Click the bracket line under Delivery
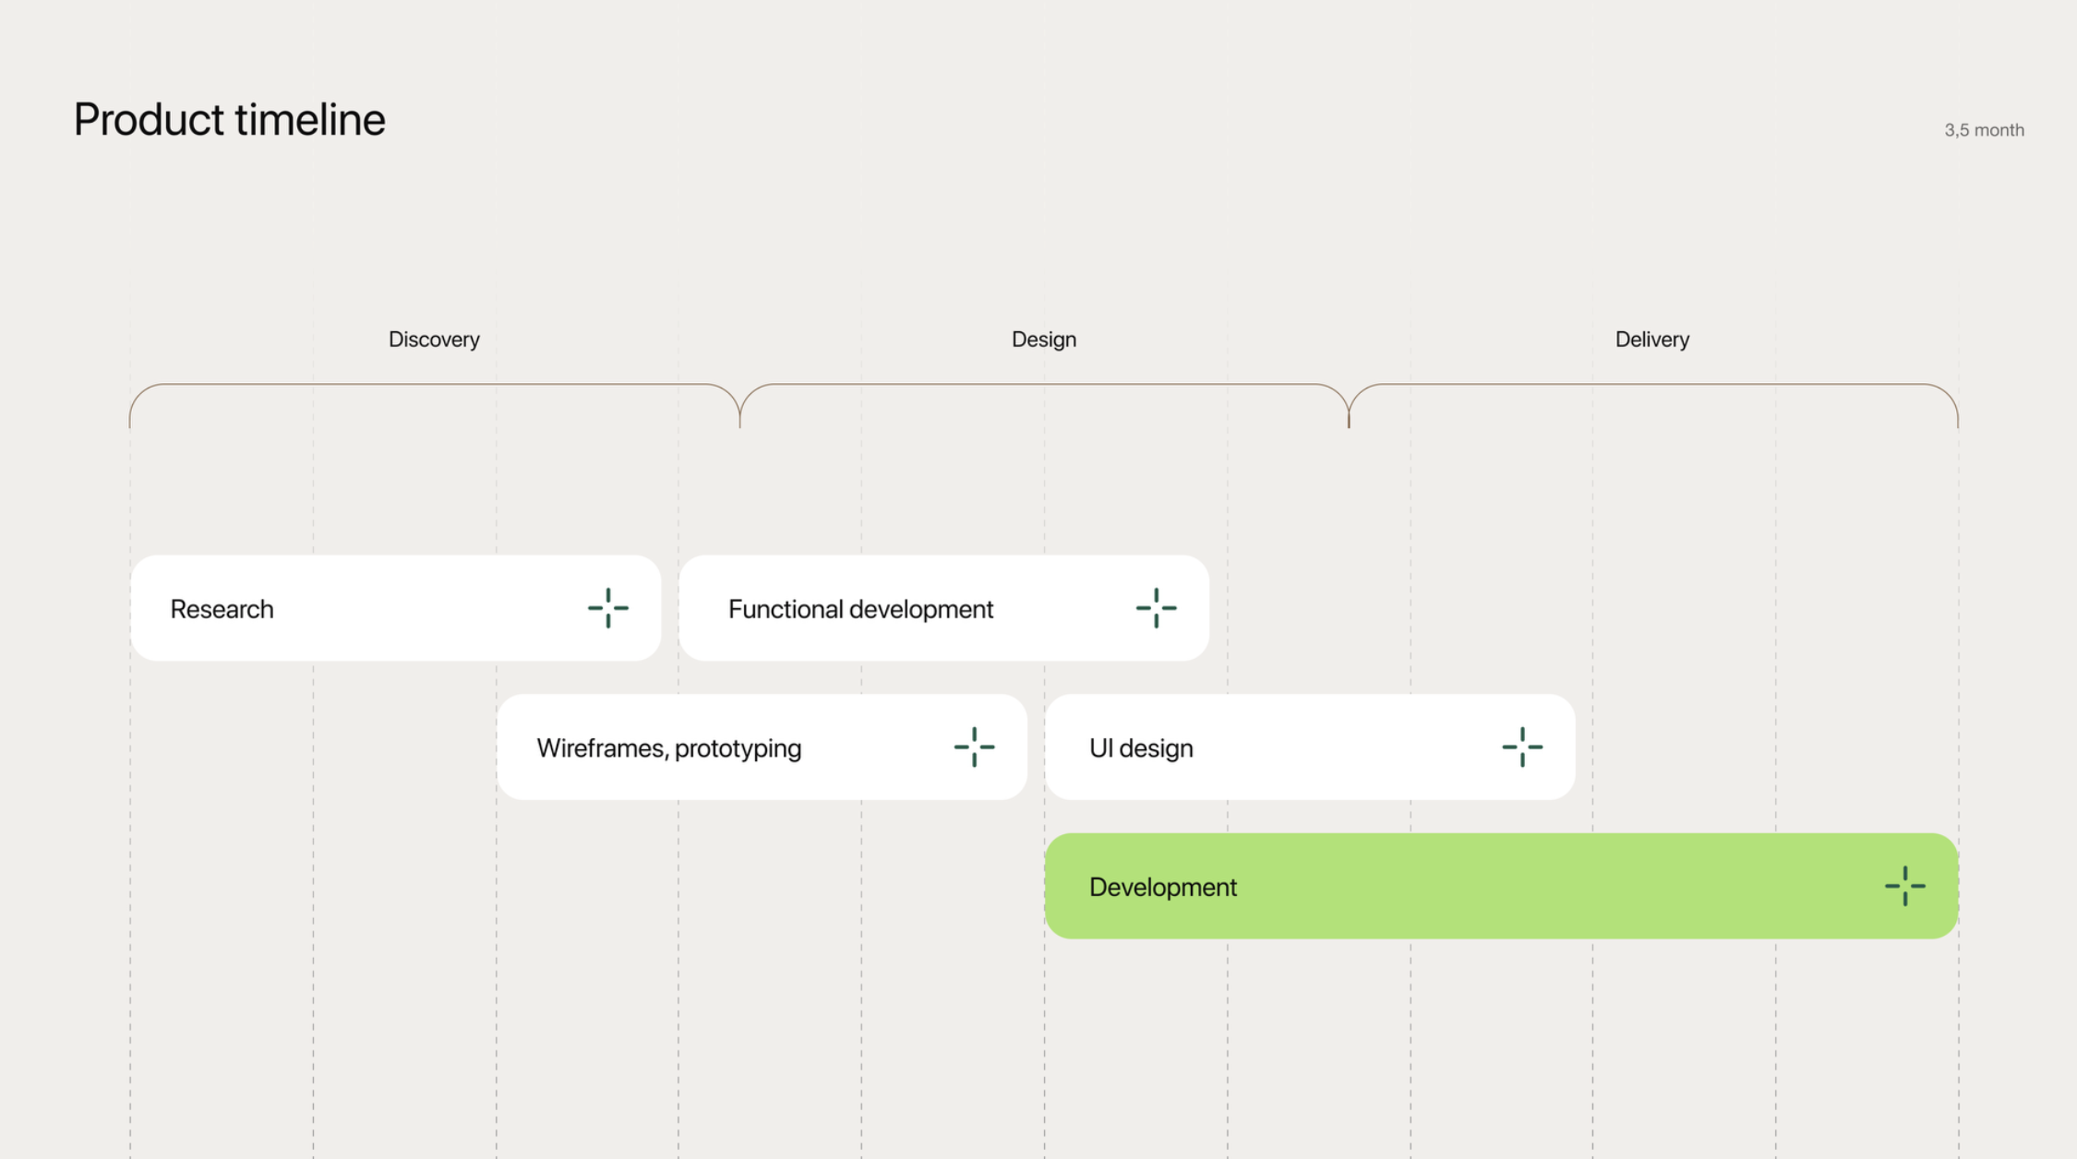The width and height of the screenshot is (2077, 1159). click(1651, 385)
